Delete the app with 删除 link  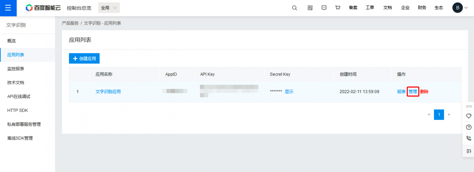tap(424, 92)
